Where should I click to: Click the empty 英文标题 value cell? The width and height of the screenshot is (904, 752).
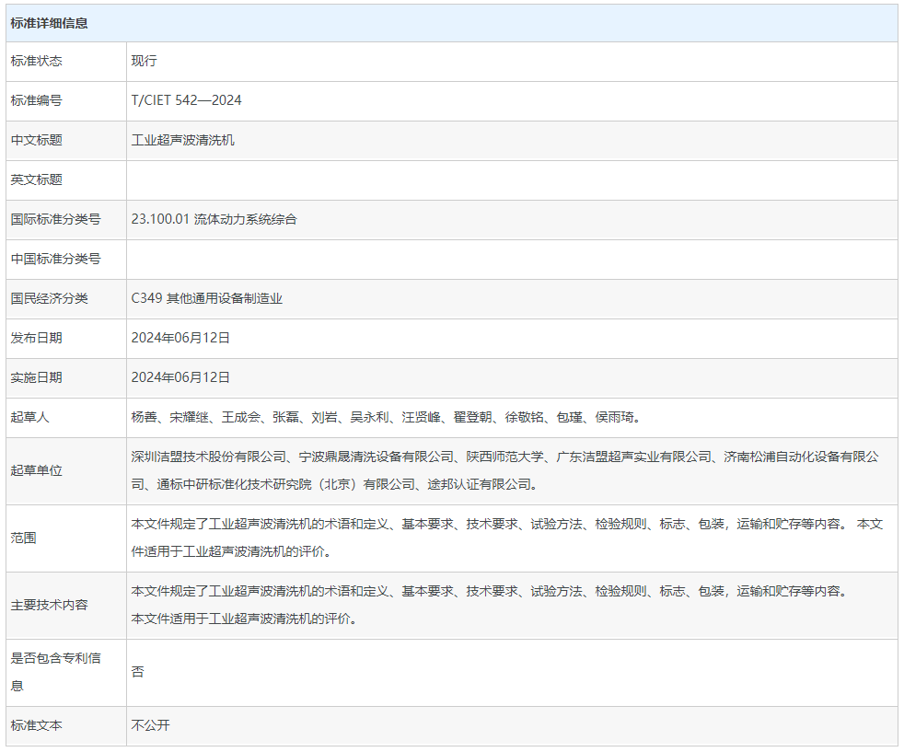(x=511, y=180)
